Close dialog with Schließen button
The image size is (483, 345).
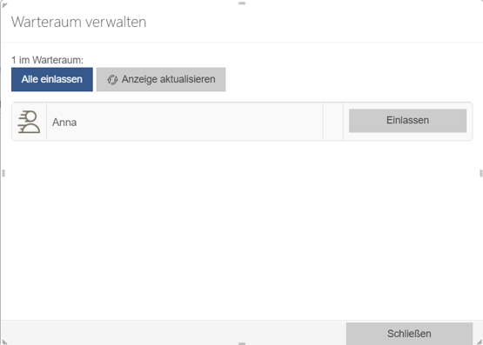[x=409, y=334]
